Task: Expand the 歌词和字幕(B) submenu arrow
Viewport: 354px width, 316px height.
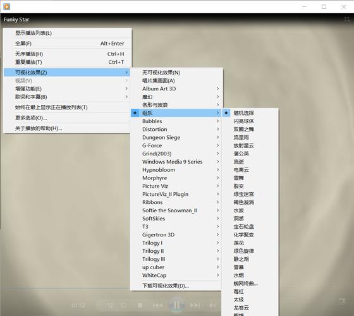Action: click(126, 97)
